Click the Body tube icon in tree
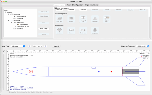This screenshot has height=95, width=152. tap(11, 20)
